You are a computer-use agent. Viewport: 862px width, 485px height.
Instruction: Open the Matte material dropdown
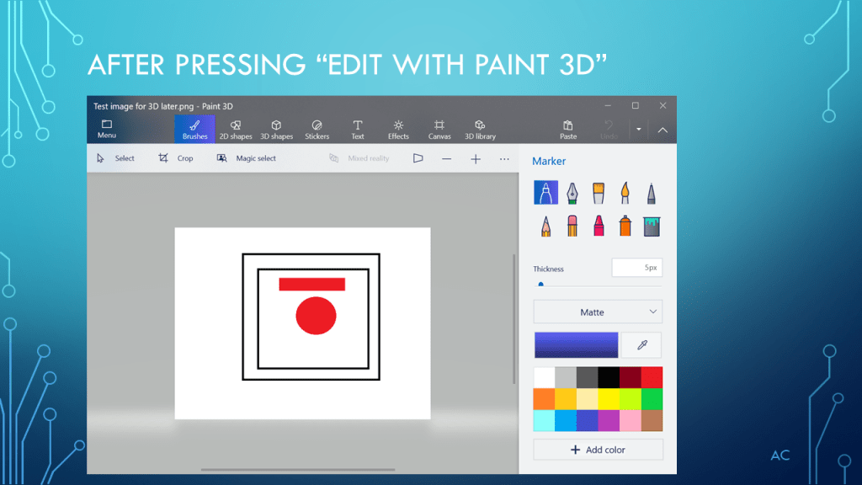click(598, 312)
